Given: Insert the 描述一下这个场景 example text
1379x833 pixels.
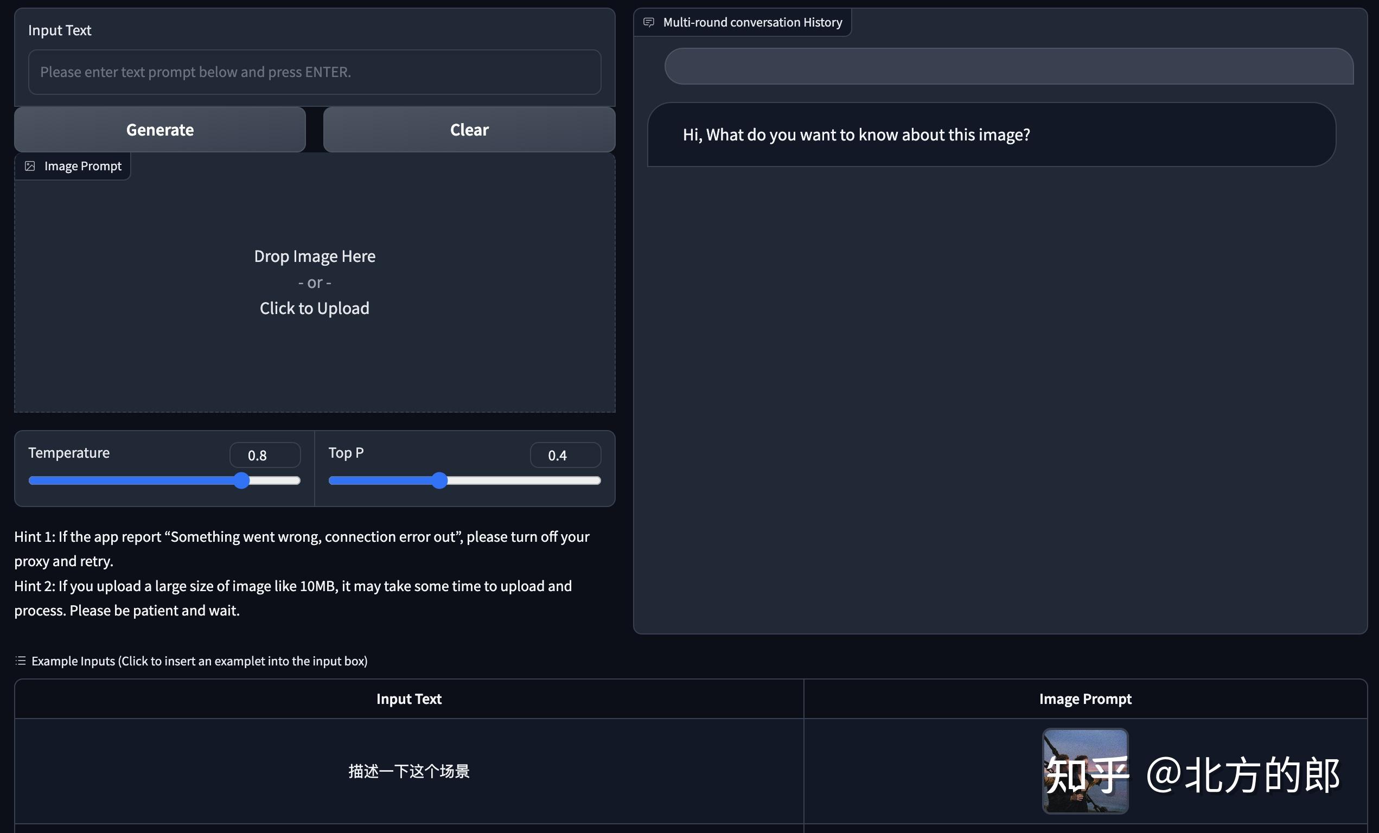Looking at the screenshot, I should 409,771.
